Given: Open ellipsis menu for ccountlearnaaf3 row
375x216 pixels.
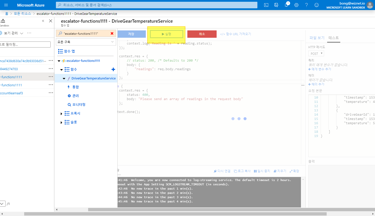Looking at the screenshot, I should pos(51,93).
